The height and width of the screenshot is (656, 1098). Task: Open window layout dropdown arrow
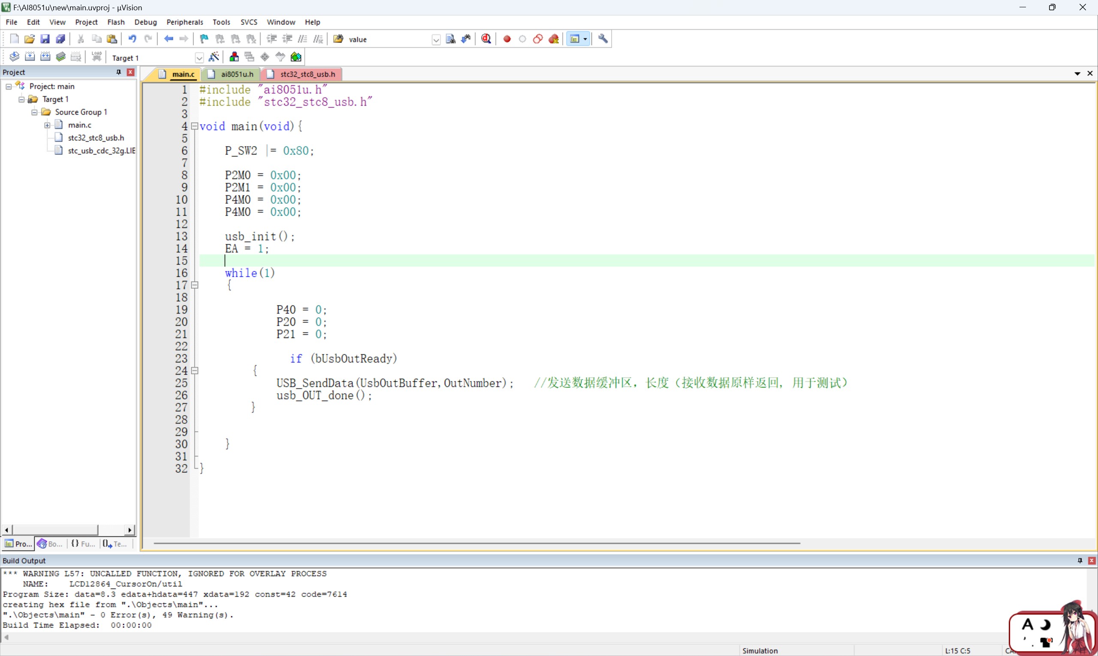[x=585, y=39]
